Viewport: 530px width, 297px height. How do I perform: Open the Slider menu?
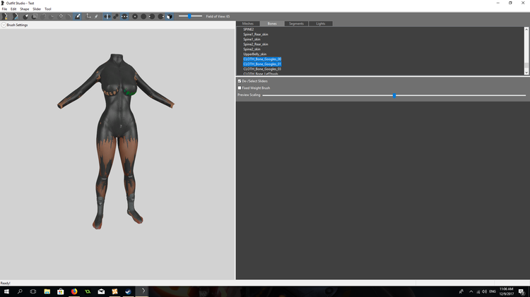coord(37,9)
